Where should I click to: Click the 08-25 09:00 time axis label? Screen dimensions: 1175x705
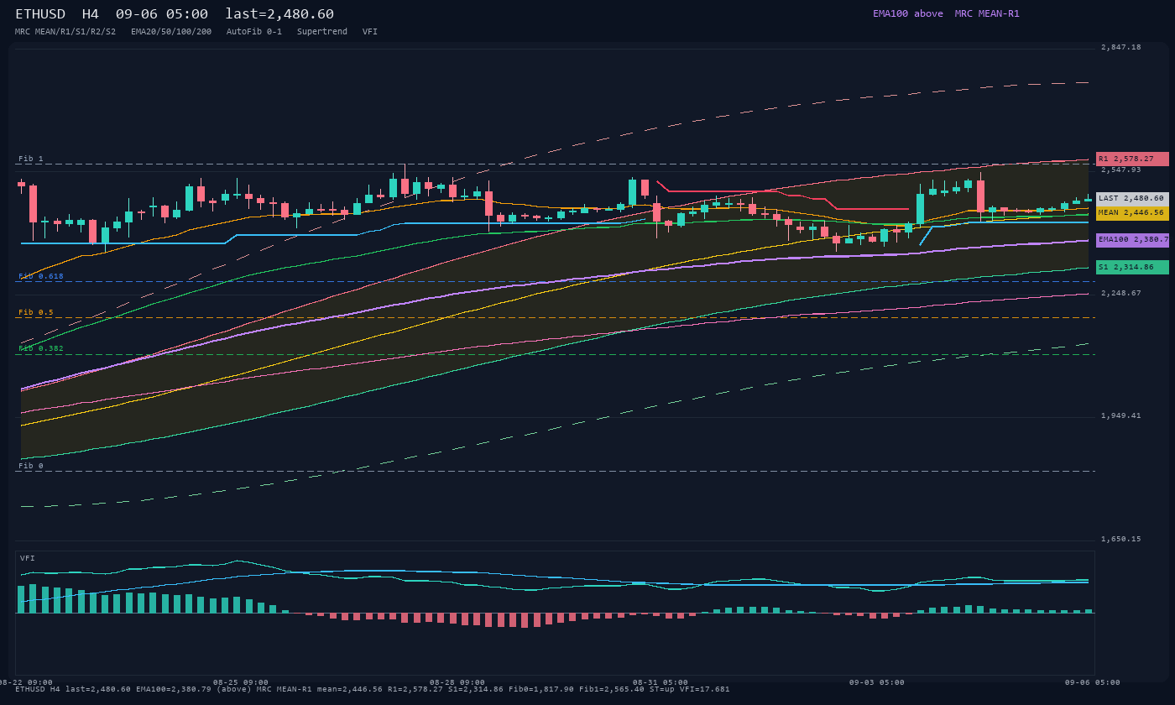(x=241, y=682)
